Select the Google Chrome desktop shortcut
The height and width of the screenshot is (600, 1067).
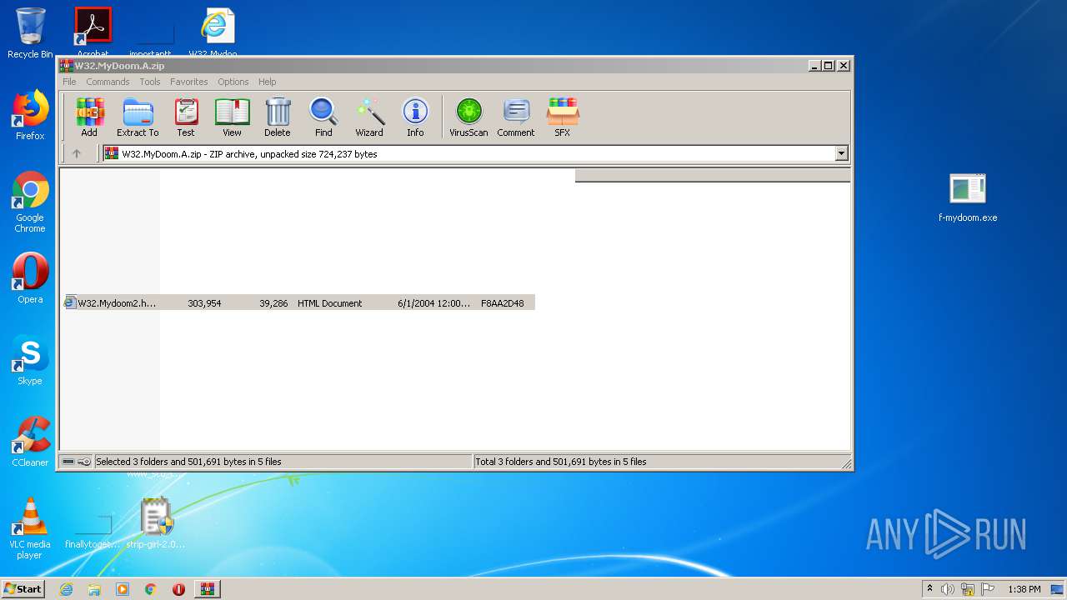click(30, 202)
